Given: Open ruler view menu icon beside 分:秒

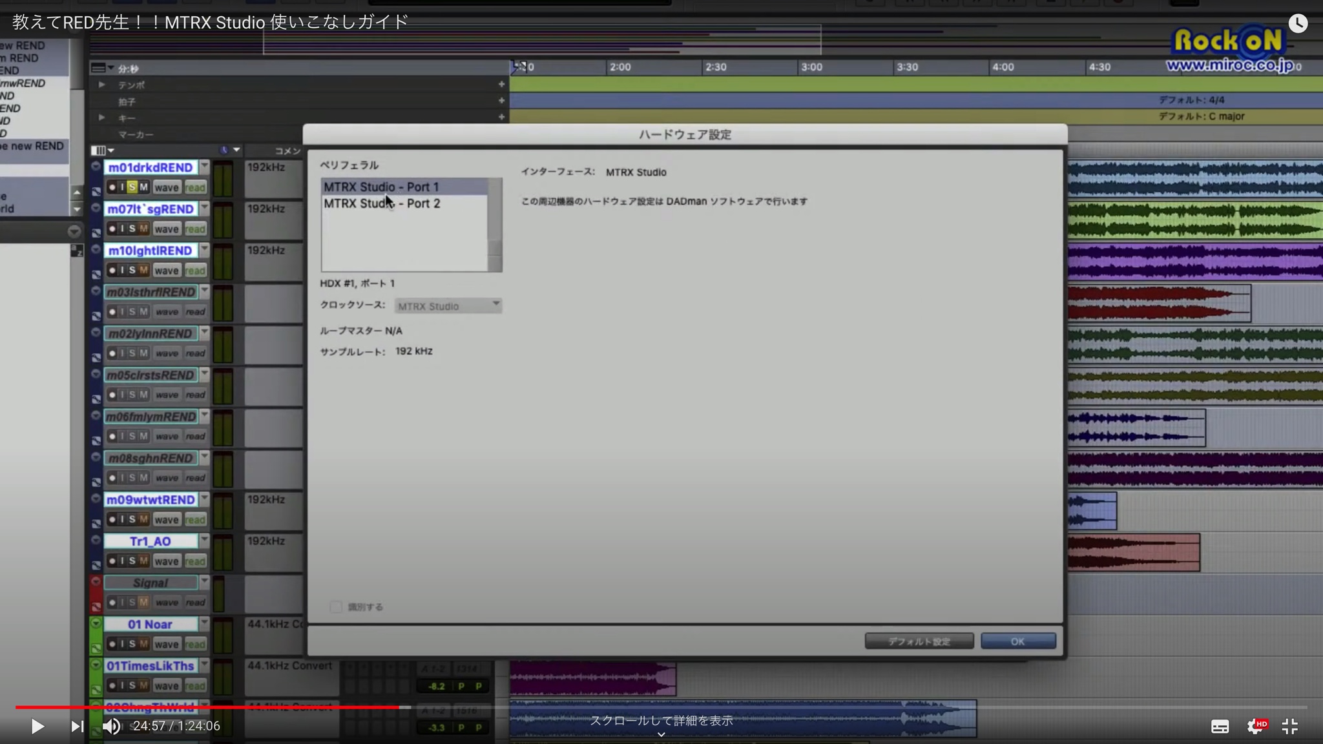Looking at the screenshot, I should 101,68.
